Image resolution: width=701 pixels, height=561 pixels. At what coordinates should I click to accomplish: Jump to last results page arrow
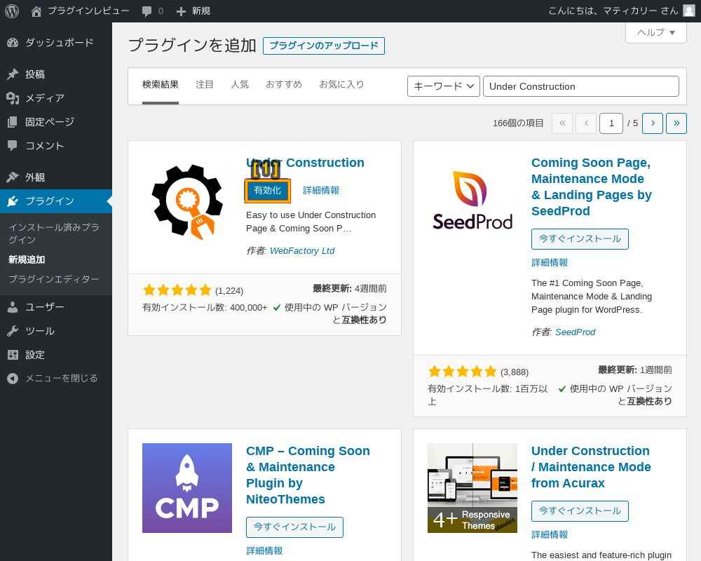coord(676,123)
